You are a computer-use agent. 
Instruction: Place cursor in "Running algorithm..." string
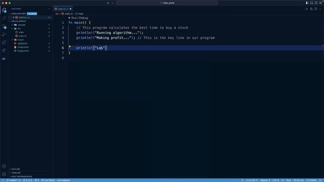117,32
